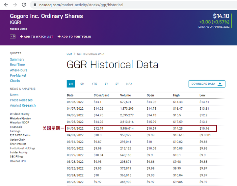The width and height of the screenshot is (237, 186).
Task: Click the High column header
Action: (176, 95)
